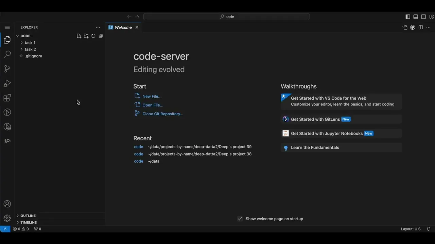The width and height of the screenshot is (435, 244).
Task: Toggle the bottom panel layout icon
Action: pyautogui.click(x=416, y=17)
